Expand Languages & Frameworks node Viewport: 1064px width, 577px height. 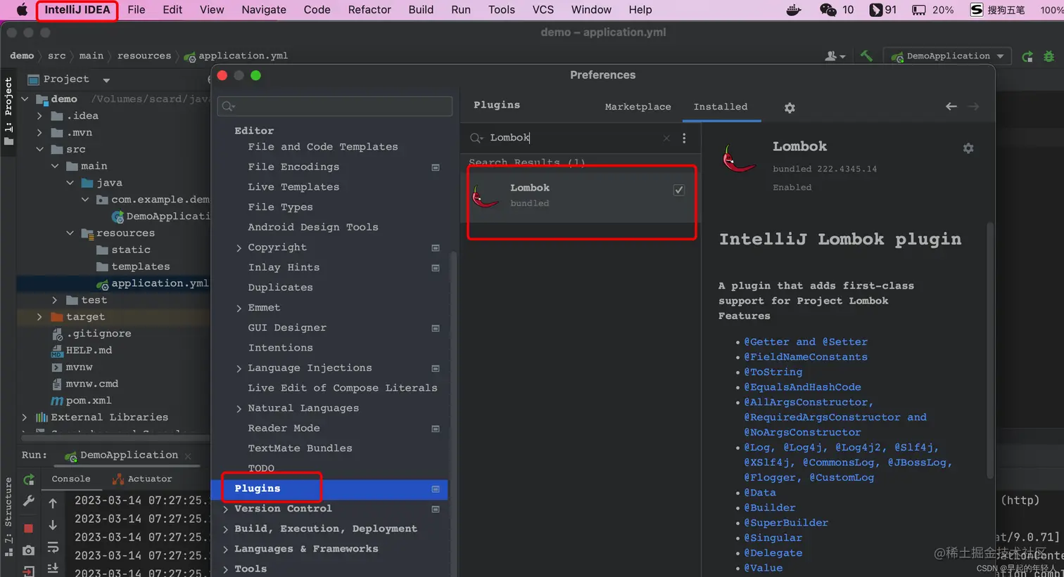[226, 550]
